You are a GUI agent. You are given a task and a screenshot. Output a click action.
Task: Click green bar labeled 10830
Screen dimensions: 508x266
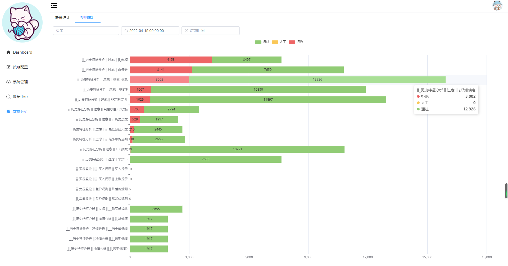coord(258,90)
